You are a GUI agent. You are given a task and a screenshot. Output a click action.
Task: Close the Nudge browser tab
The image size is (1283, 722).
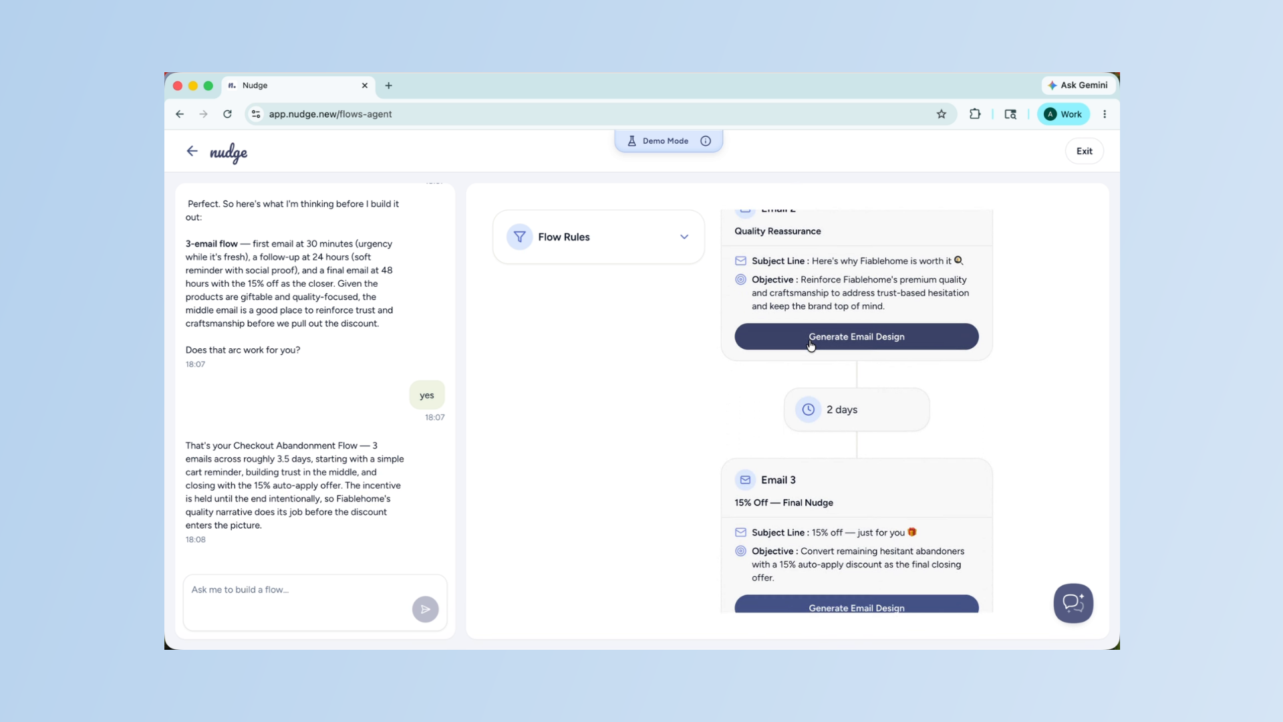[365, 86]
